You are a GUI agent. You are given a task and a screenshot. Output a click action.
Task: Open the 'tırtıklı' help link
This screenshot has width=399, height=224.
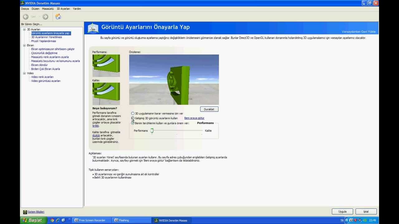95,126
